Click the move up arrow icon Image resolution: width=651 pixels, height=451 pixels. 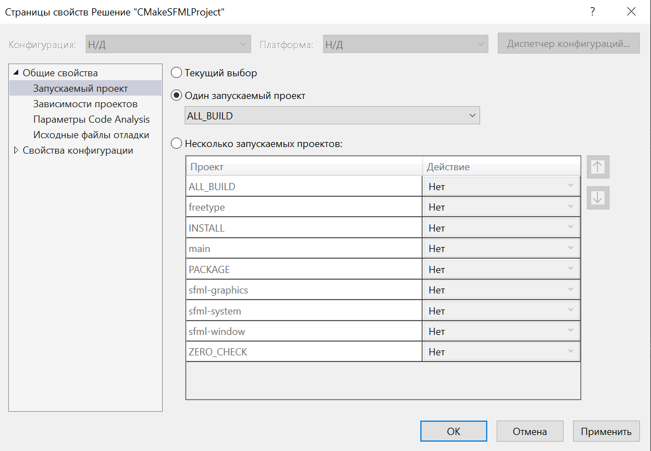[x=598, y=167]
